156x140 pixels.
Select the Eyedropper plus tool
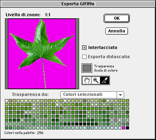coord(105,80)
